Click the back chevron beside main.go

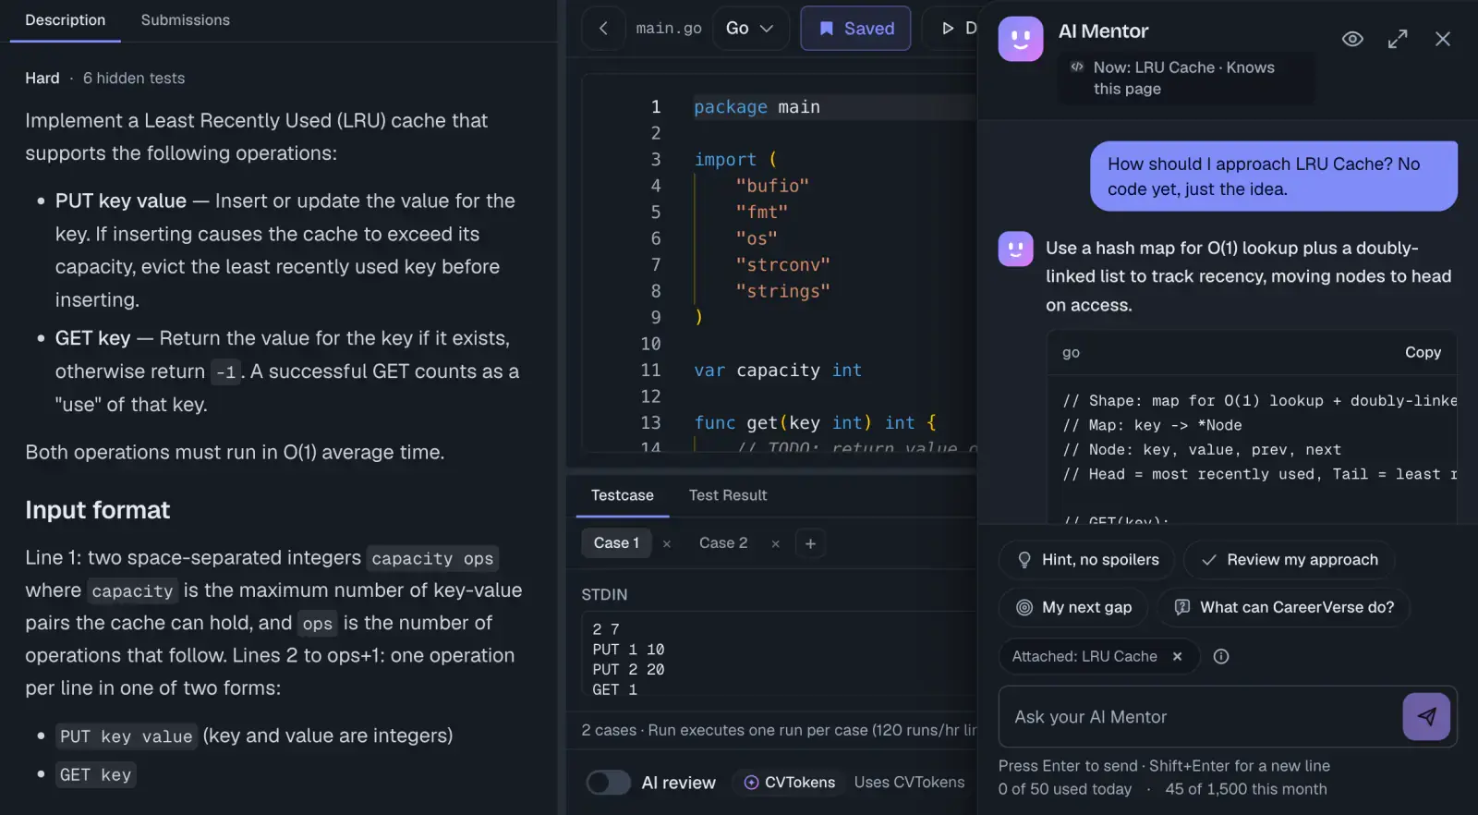(603, 29)
